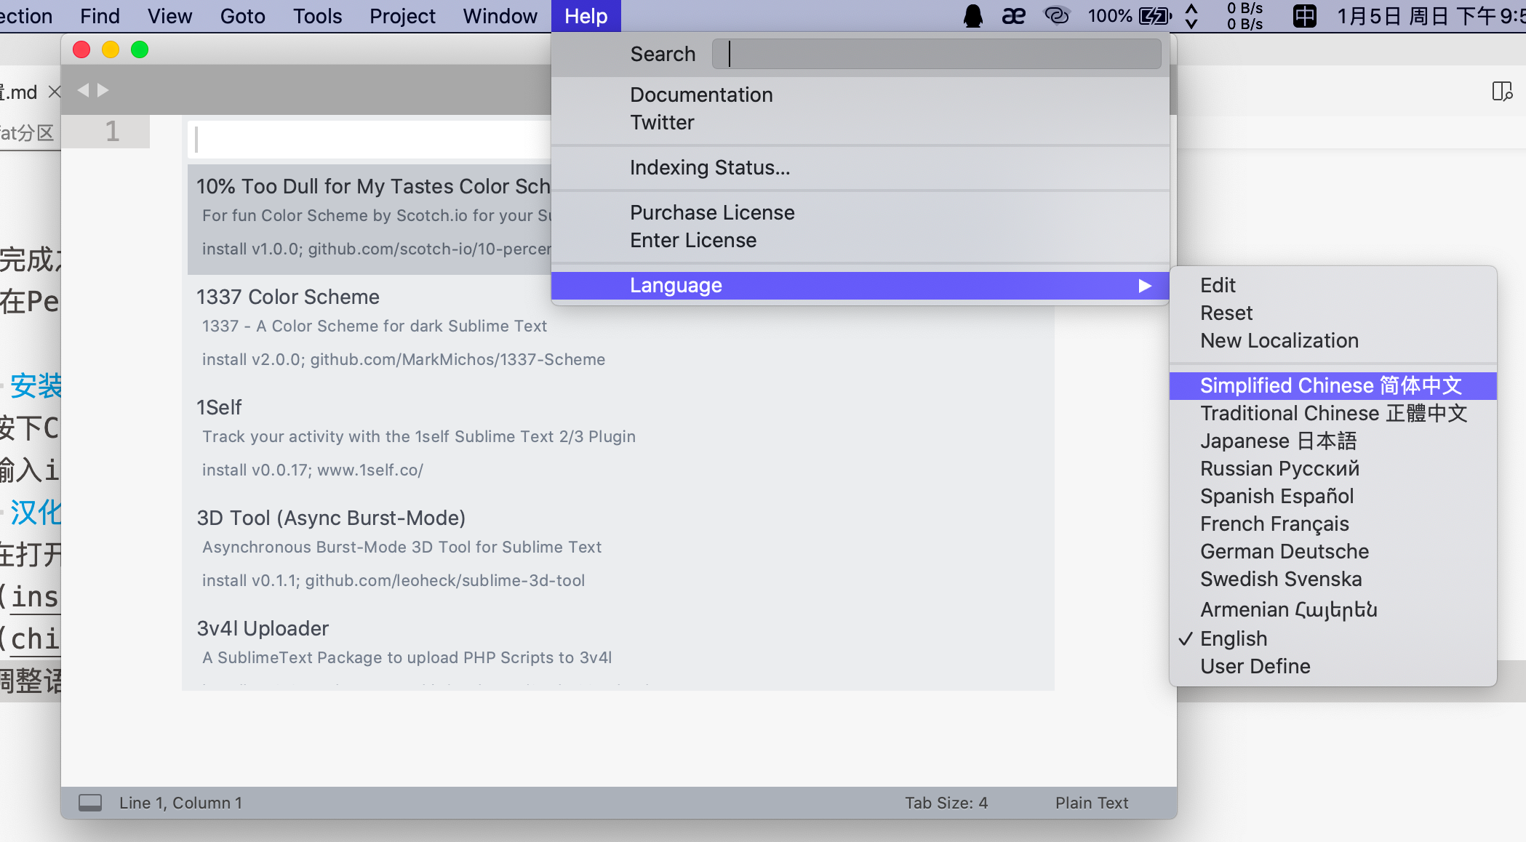Viewport: 1526px width, 842px height.
Task: Open the Window menu
Action: [x=500, y=16]
